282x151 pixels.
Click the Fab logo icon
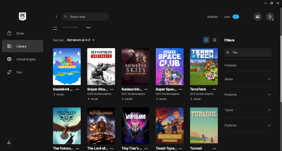[10, 72]
